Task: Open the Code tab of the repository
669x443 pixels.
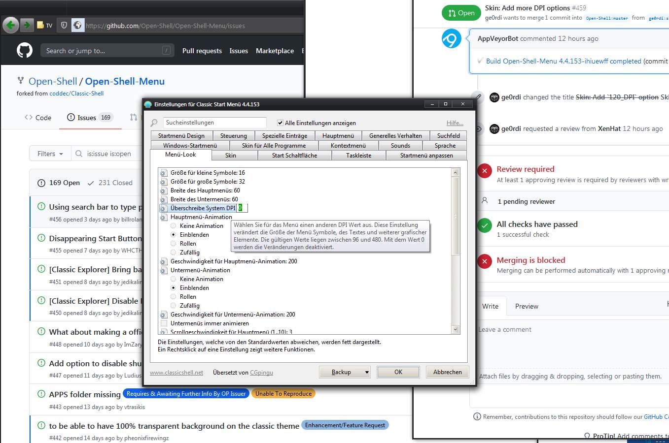Action: tap(38, 118)
